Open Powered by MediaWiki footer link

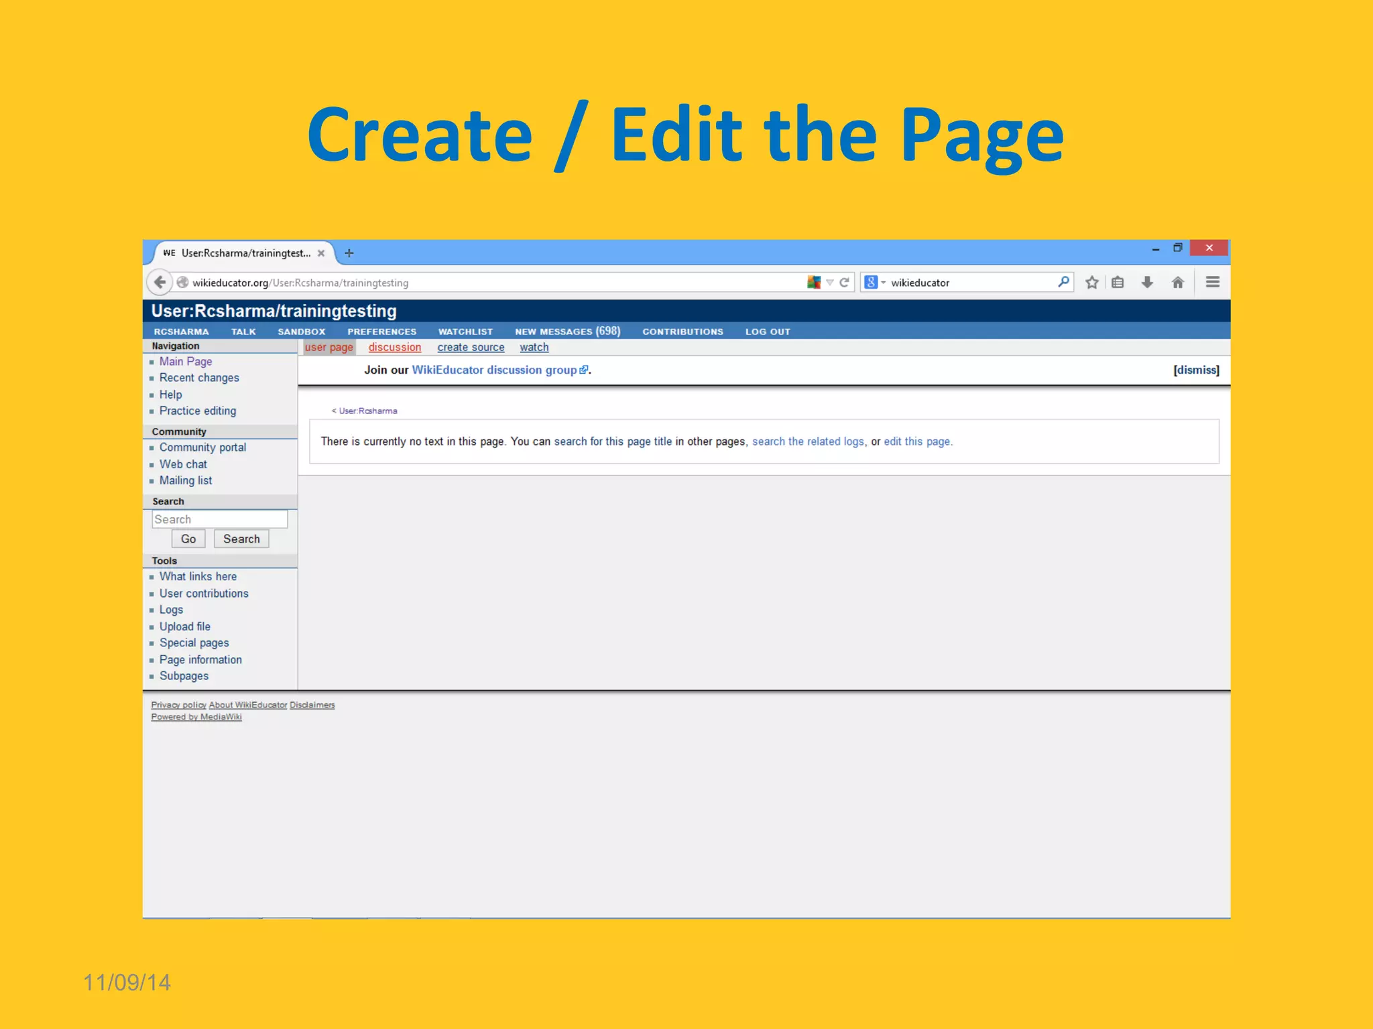(x=196, y=717)
